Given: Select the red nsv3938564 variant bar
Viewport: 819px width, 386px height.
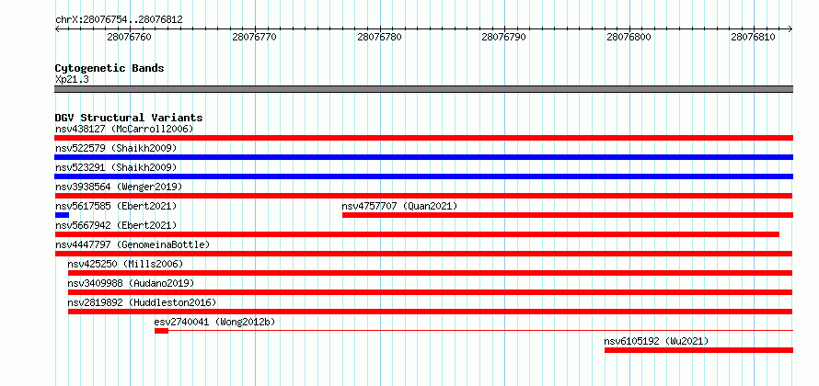Looking at the screenshot, I should point(423,196).
